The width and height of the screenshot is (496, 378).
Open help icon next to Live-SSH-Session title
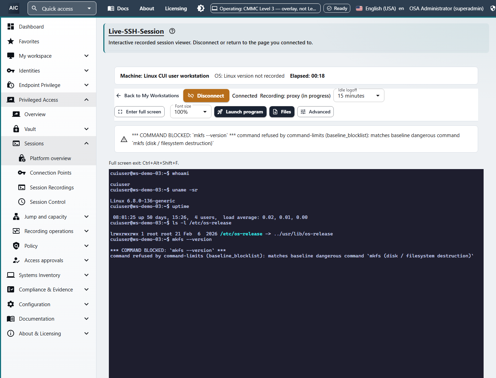point(172,31)
